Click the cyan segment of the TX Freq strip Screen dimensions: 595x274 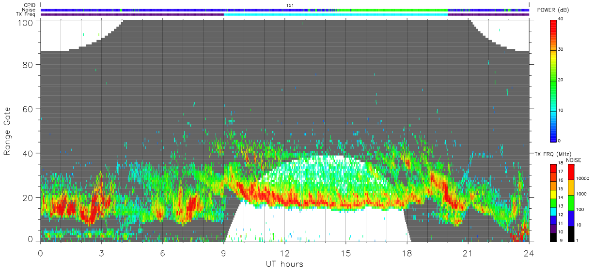(x=336, y=14)
